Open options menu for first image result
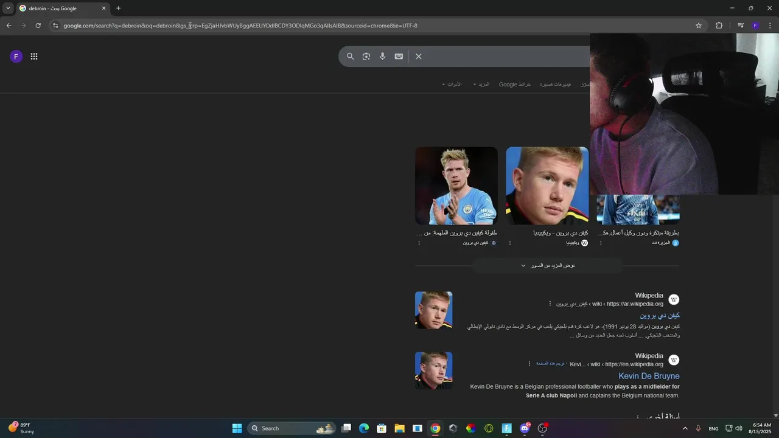The height and width of the screenshot is (438, 779). 419,243
